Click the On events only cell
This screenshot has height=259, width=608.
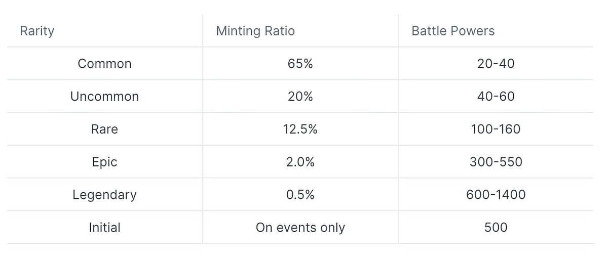click(300, 228)
